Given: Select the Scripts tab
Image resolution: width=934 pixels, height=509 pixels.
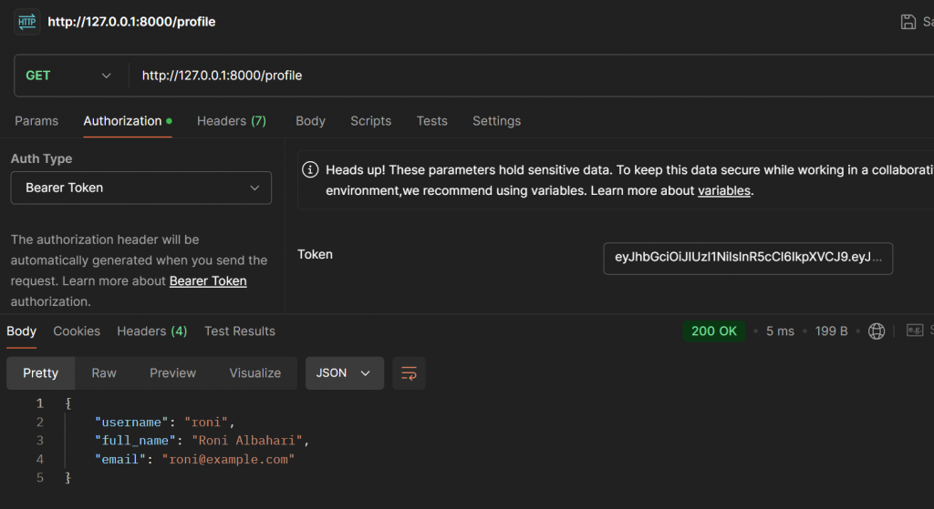Looking at the screenshot, I should (x=370, y=121).
